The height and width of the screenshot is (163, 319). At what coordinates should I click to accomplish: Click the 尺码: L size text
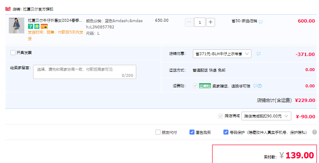pyautogui.click(x=93, y=33)
